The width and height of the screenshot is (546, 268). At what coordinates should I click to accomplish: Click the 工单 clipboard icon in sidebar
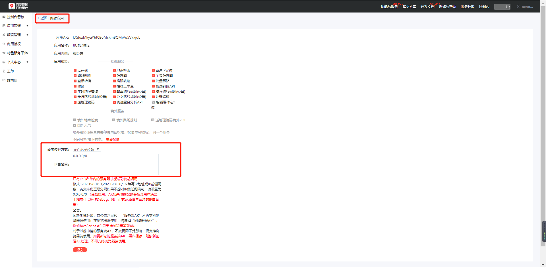point(4,71)
